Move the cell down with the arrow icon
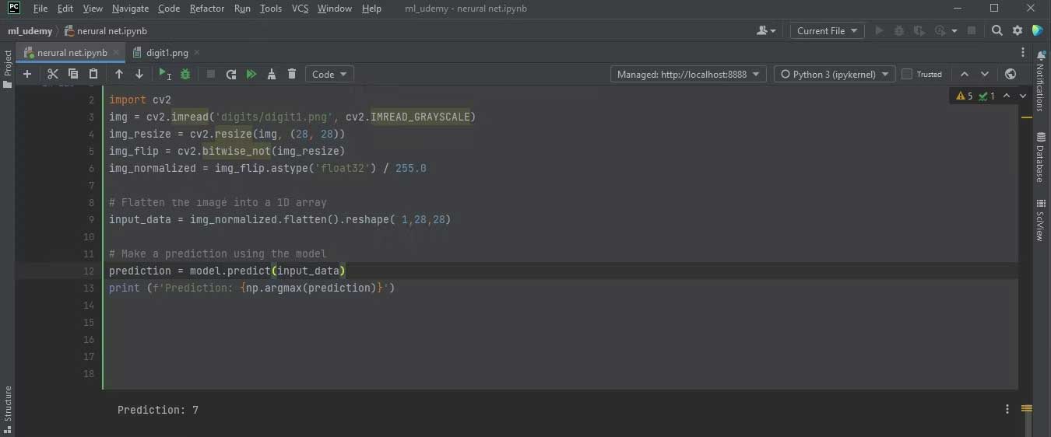The height and width of the screenshot is (437, 1051). 139,74
